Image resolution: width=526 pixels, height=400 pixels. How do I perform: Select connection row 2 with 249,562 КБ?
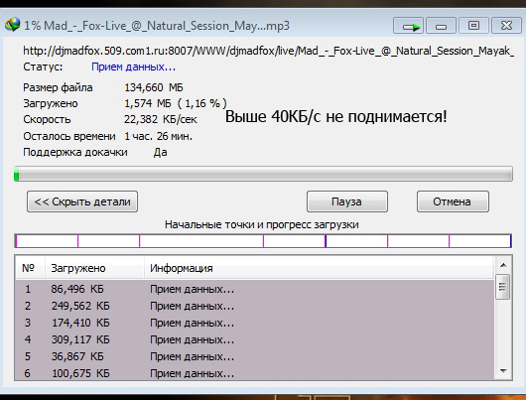point(255,306)
